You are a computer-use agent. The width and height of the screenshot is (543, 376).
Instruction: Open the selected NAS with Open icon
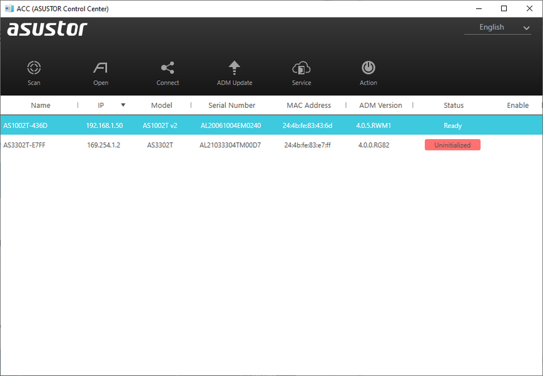click(x=101, y=68)
